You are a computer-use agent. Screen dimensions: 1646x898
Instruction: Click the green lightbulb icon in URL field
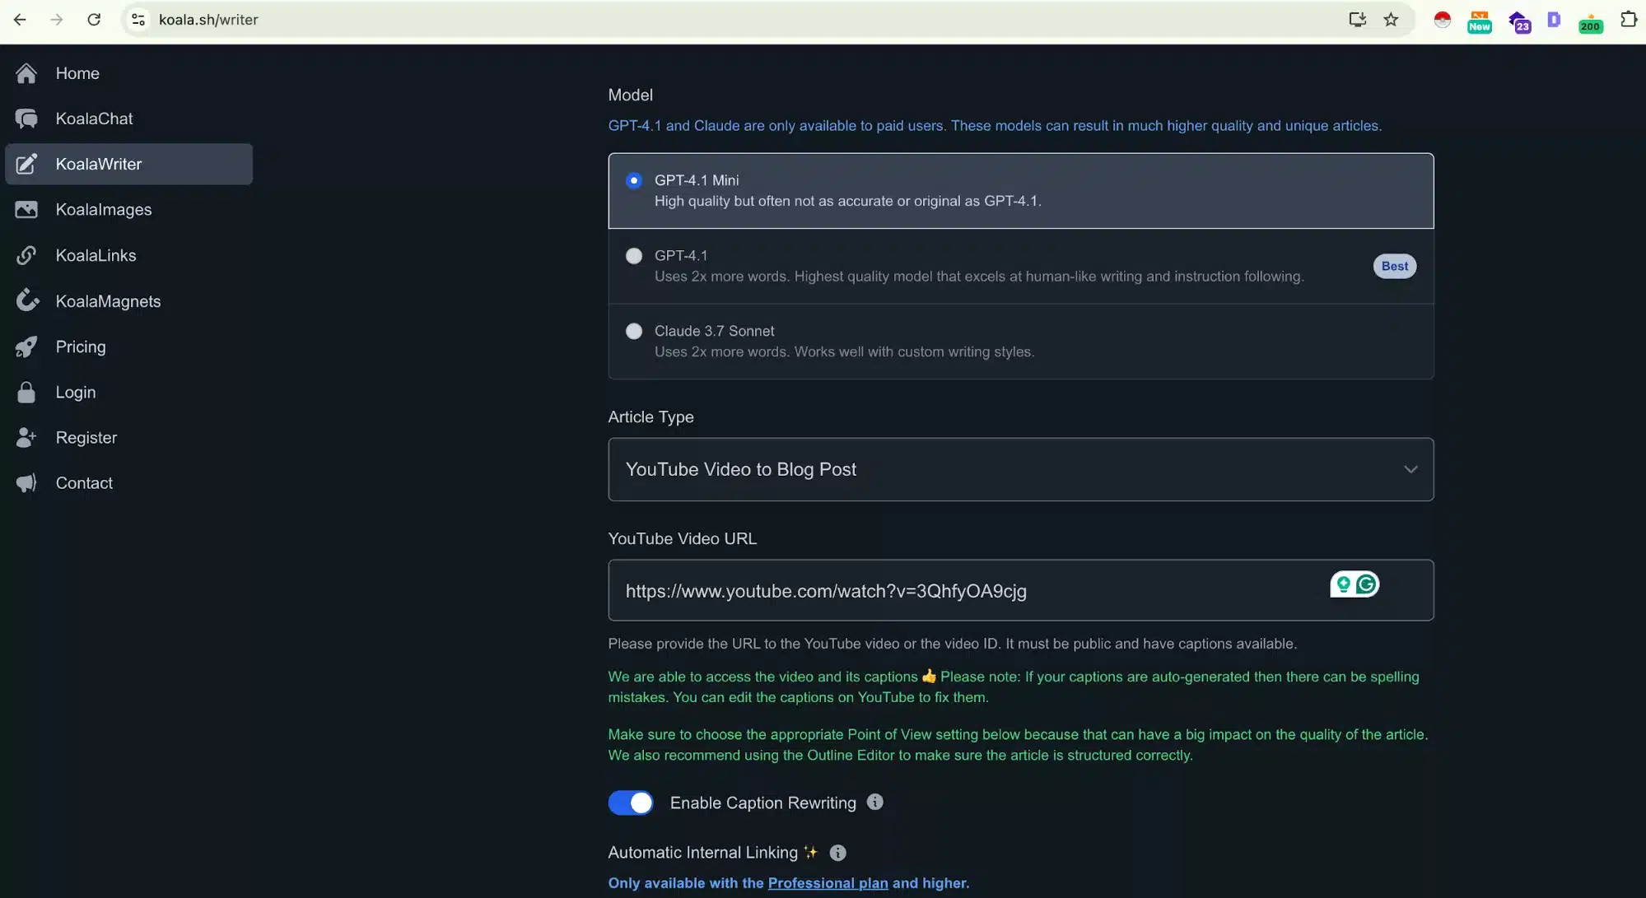(x=1343, y=584)
